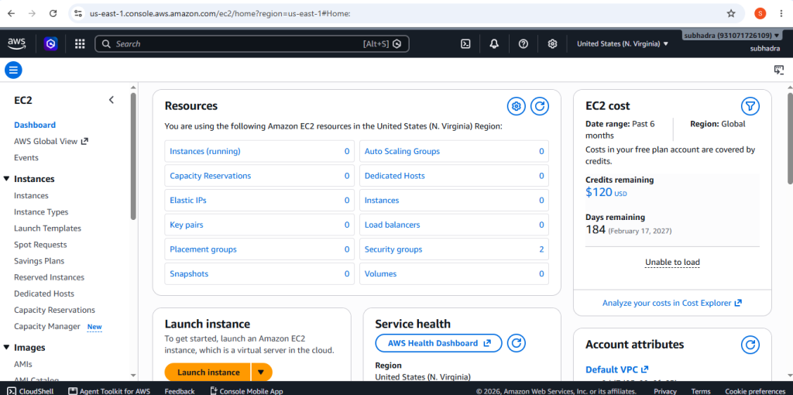Collapse the EC2 sidebar with the chevron

click(112, 100)
